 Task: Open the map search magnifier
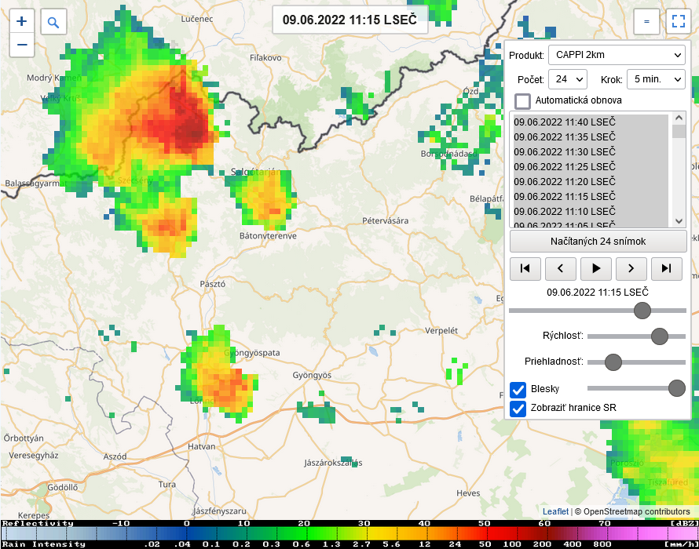tap(53, 23)
